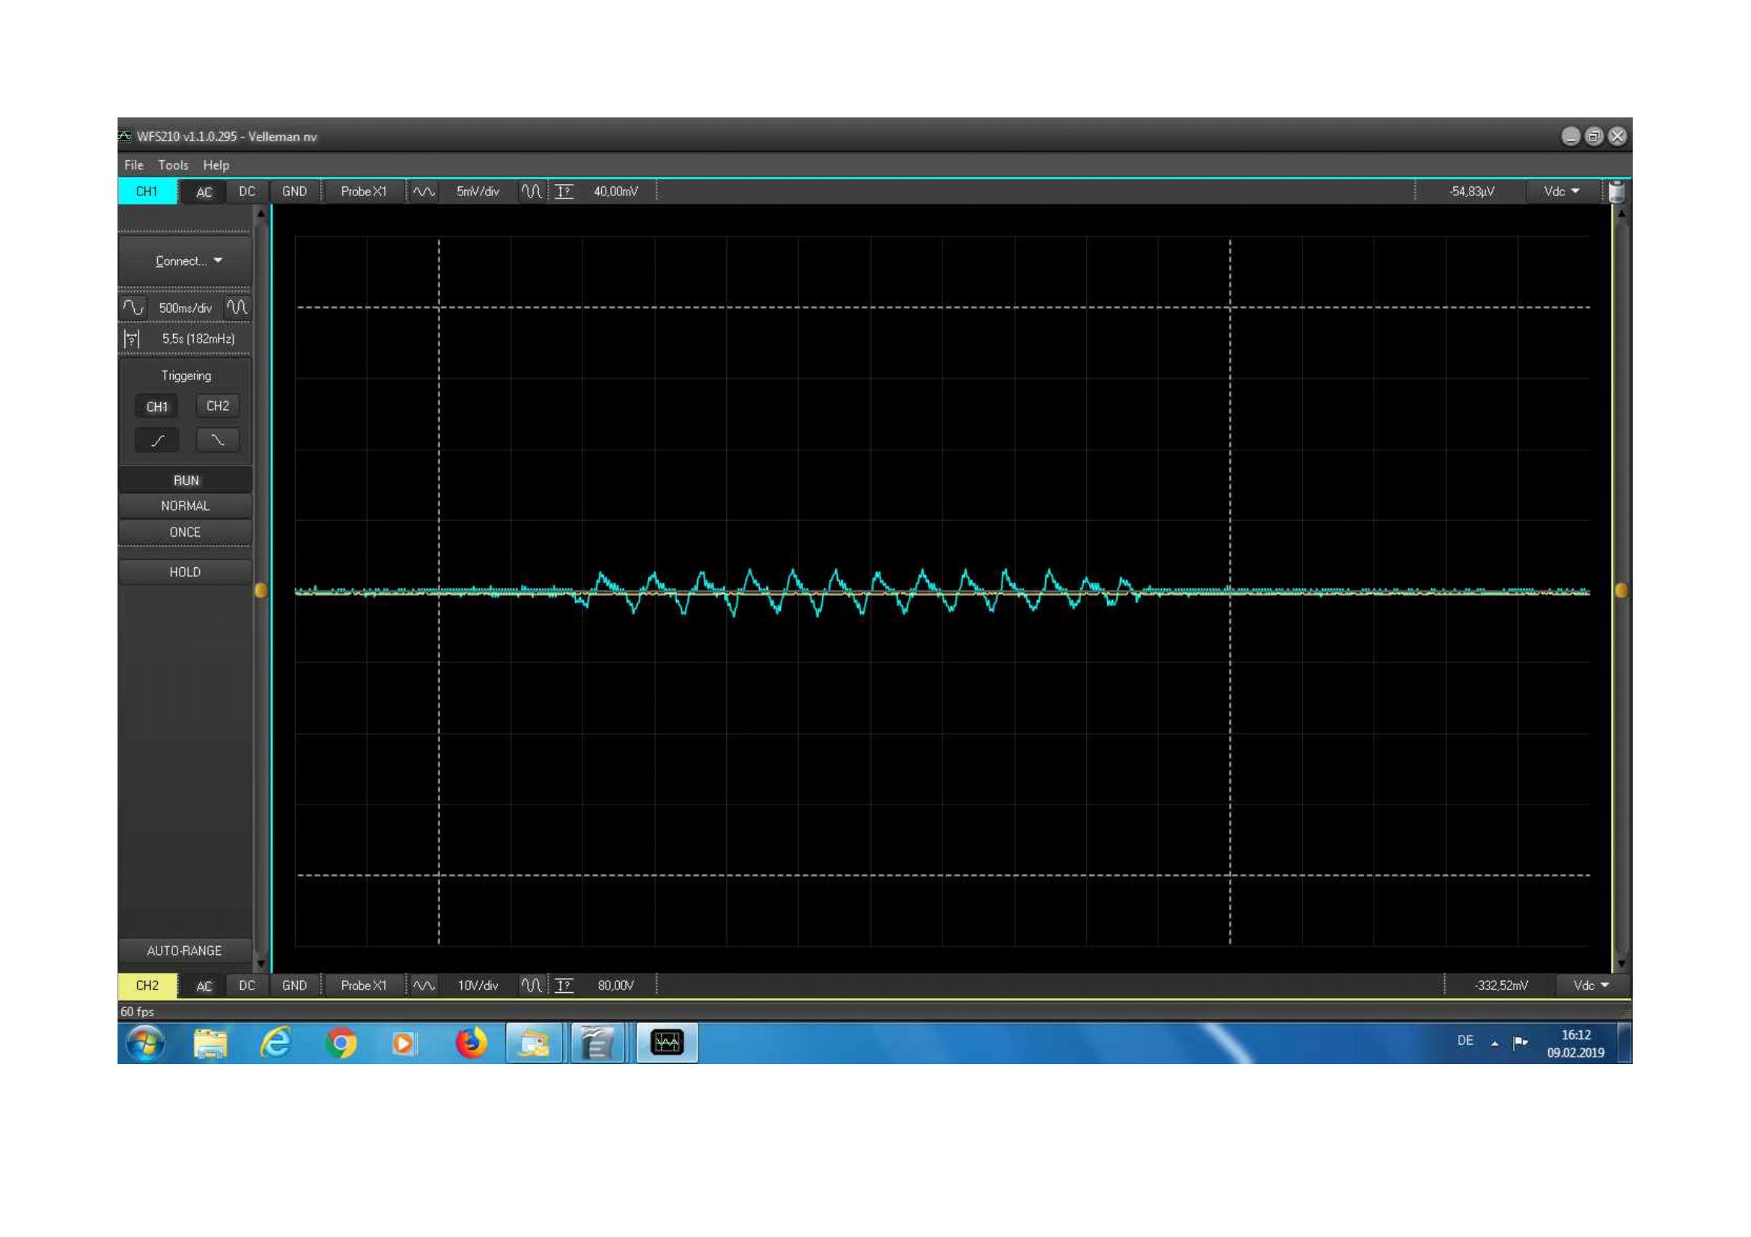Open the File menu
Screen dimensions: 1751x1237
click(x=133, y=165)
